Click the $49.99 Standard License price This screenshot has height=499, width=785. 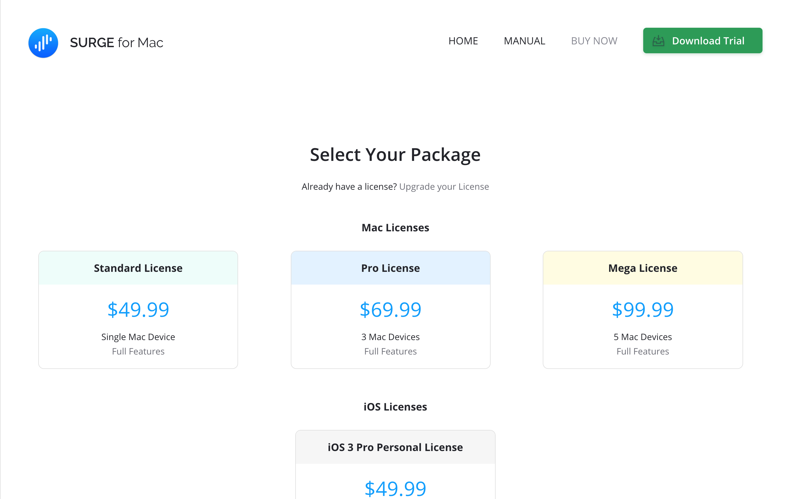pos(138,310)
